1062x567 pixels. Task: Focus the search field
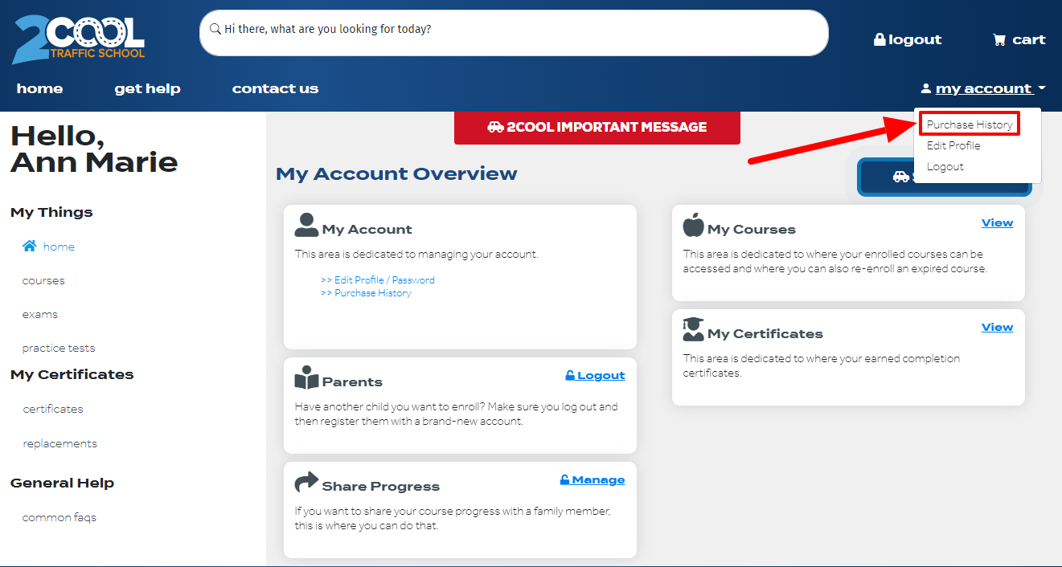(x=514, y=33)
